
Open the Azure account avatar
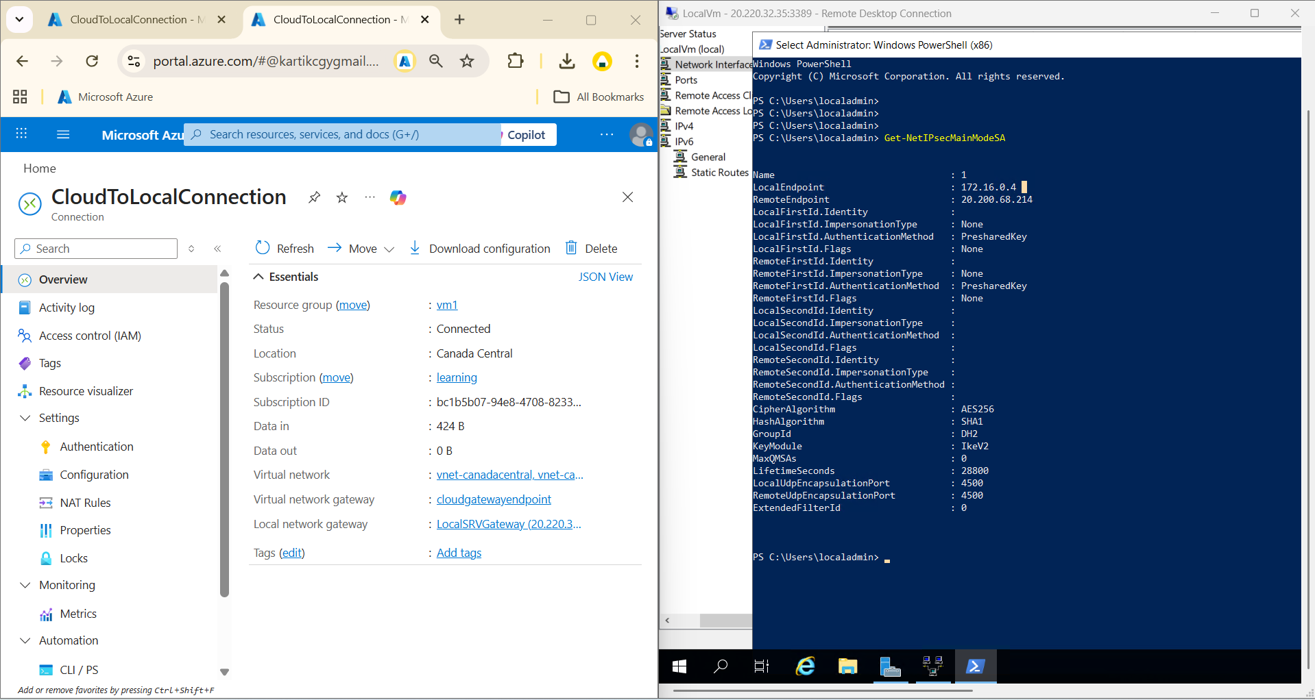(x=641, y=135)
